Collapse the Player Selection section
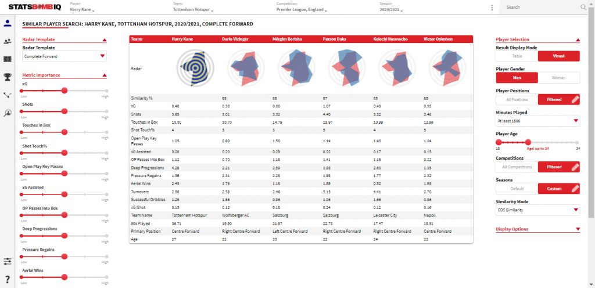This screenshot has width=595, height=288. 578,39
